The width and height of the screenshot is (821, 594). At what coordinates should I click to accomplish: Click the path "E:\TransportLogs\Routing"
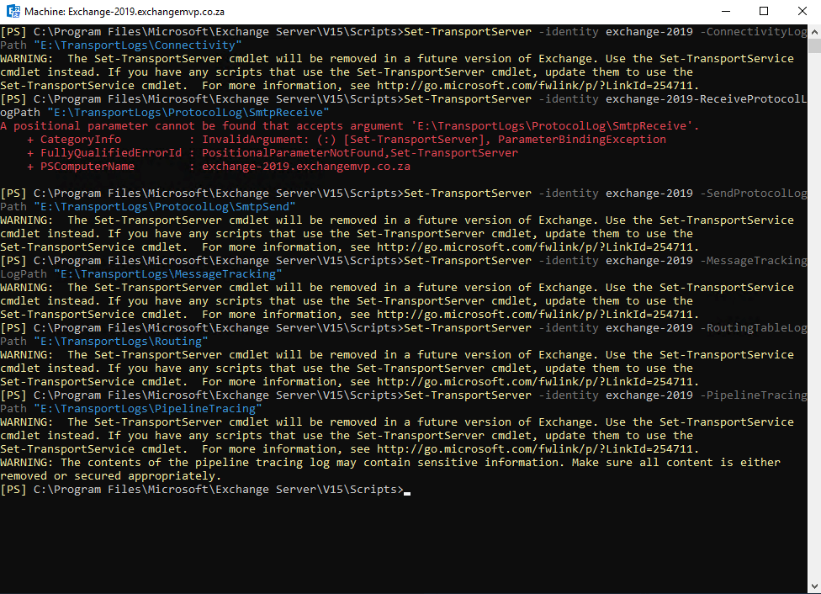(x=121, y=342)
